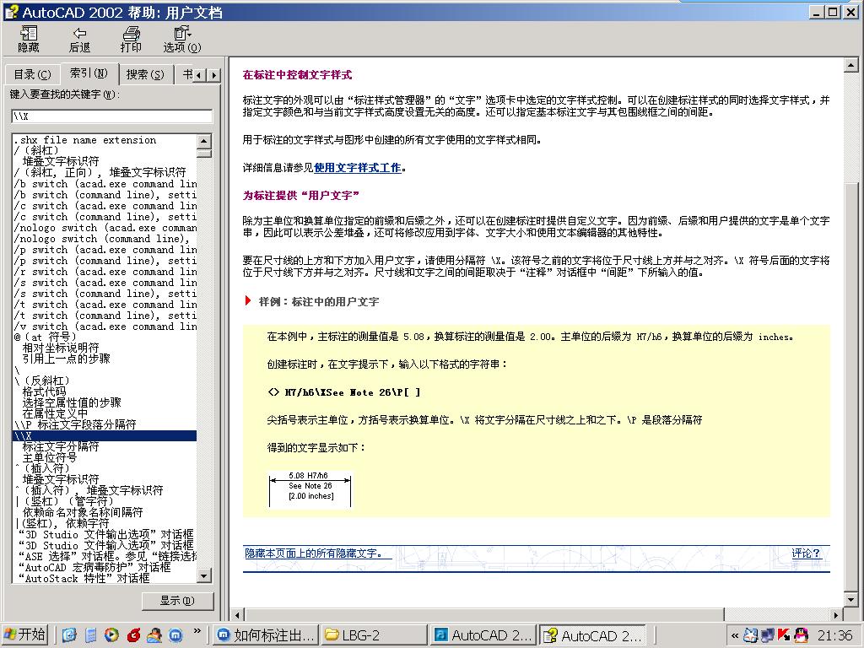864x648 pixels.
Task: Click the index list scroll-up arrow
Action: click(204, 141)
